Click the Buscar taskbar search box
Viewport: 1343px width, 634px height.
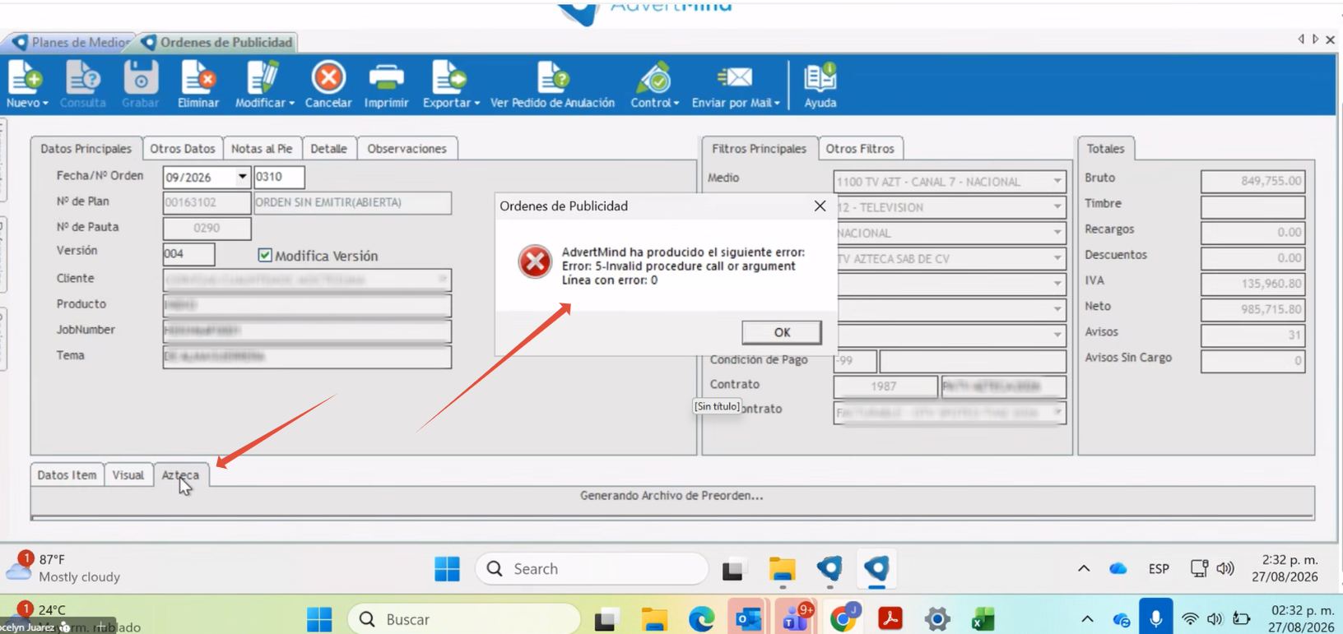(464, 619)
